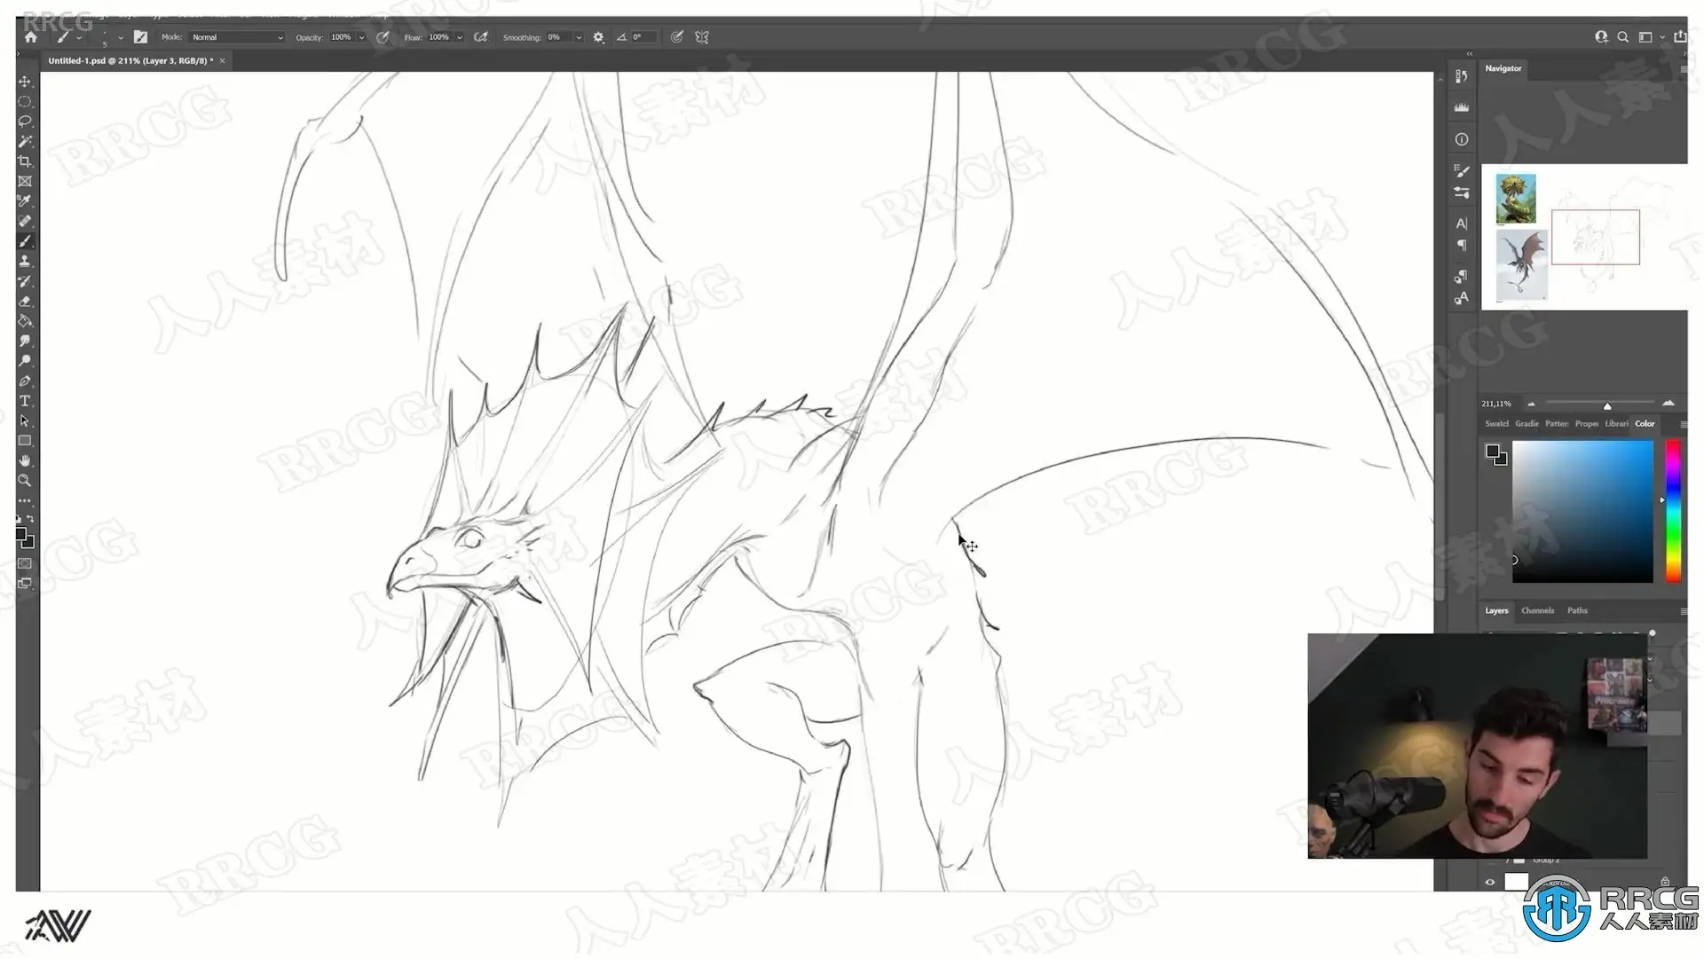Screen dimensions: 1704x958
Task: Click the Home button in options bar
Action: [31, 37]
